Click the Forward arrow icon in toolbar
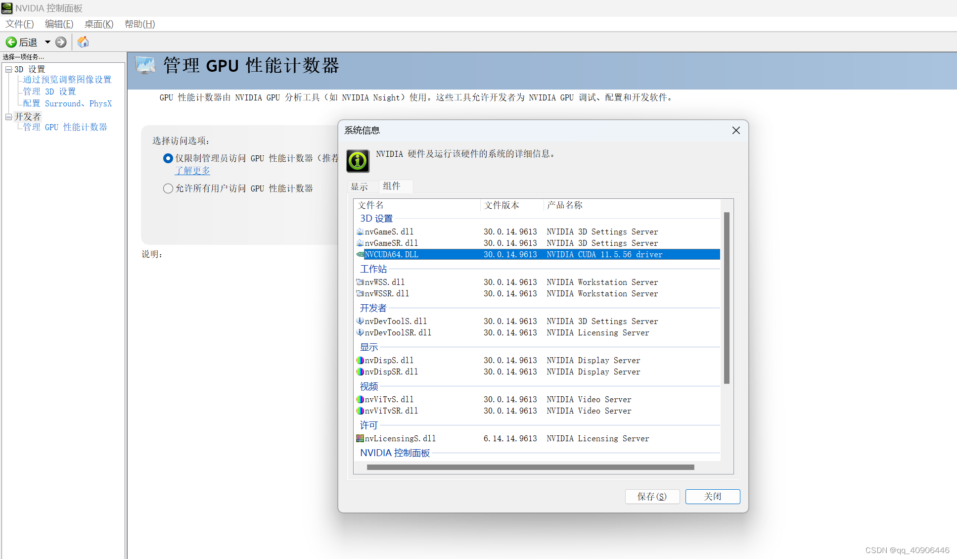 (61, 42)
